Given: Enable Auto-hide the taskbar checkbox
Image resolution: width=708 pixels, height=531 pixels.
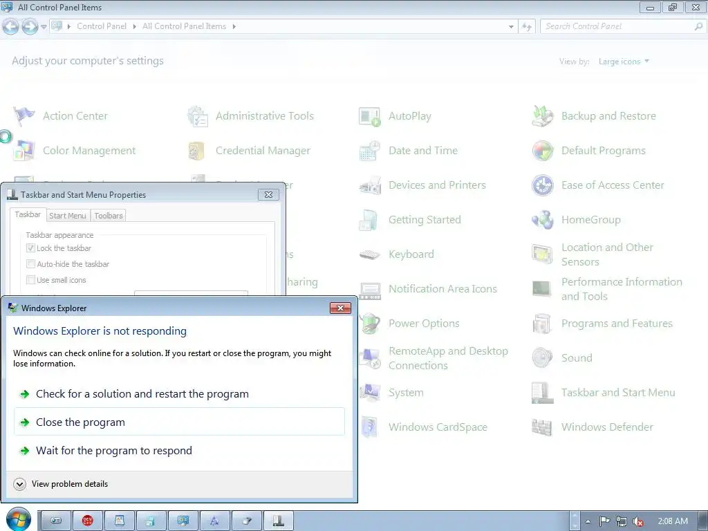Looking at the screenshot, I should pos(30,263).
